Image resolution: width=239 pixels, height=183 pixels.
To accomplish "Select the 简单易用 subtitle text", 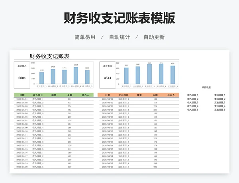I will click(x=85, y=37).
